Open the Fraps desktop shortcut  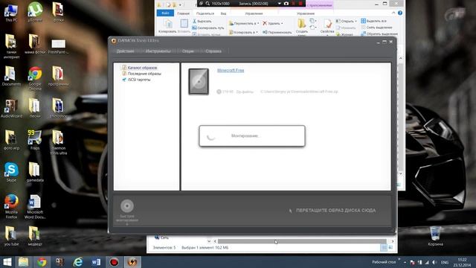(x=35, y=140)
